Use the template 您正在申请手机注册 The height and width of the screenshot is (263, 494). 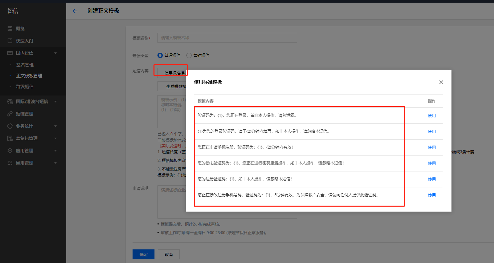click(432, 148)
